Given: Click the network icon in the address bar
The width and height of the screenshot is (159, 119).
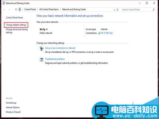Looking at the screenshot, I should coord(20,10).
